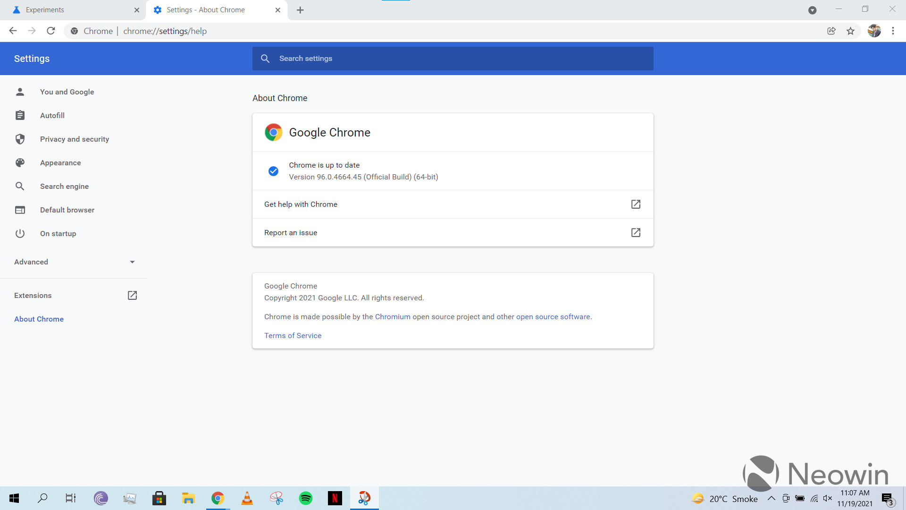Reload the current page

50,31
